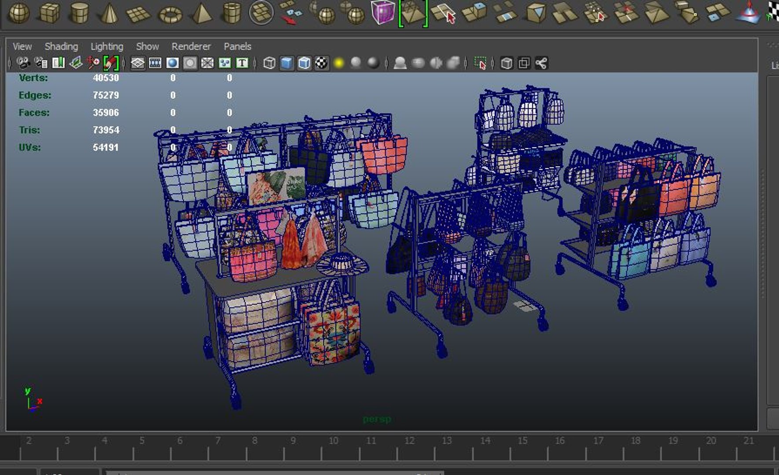Toggle the viewport grid display
This screenshot has width=779, height=475.
[x=138, y=63]
